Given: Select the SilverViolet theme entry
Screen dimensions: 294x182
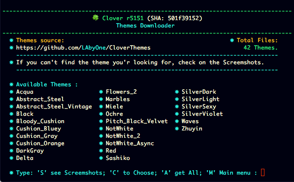Looking at the screenshot, I should click(x=202, y=114).
